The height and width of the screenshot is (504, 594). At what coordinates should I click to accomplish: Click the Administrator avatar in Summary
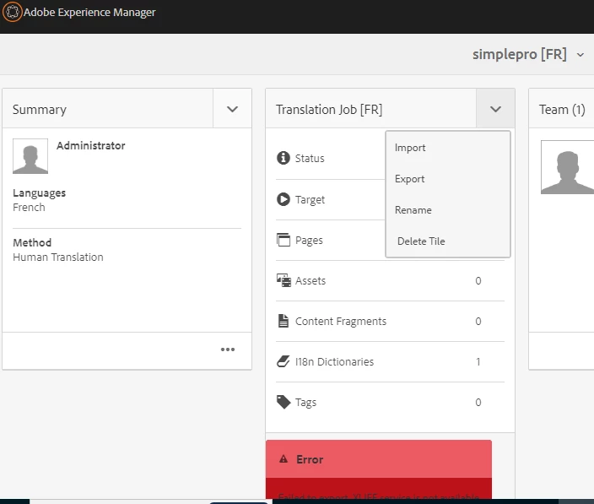(x=30, y=156)
